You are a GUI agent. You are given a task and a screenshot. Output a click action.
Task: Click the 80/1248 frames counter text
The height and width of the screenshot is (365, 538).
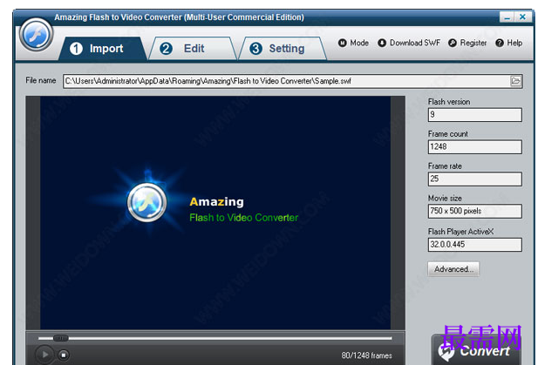pyautogui.click(x=366, y=355)
